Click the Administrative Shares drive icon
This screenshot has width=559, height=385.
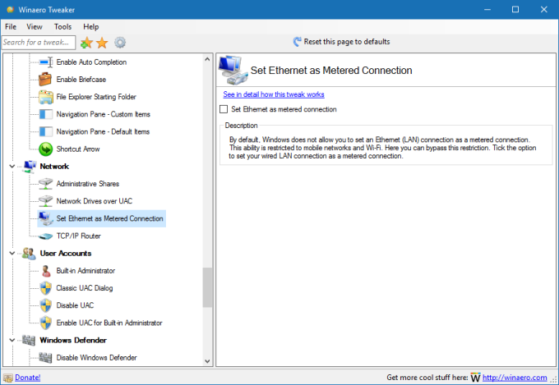tap(46, 184)
